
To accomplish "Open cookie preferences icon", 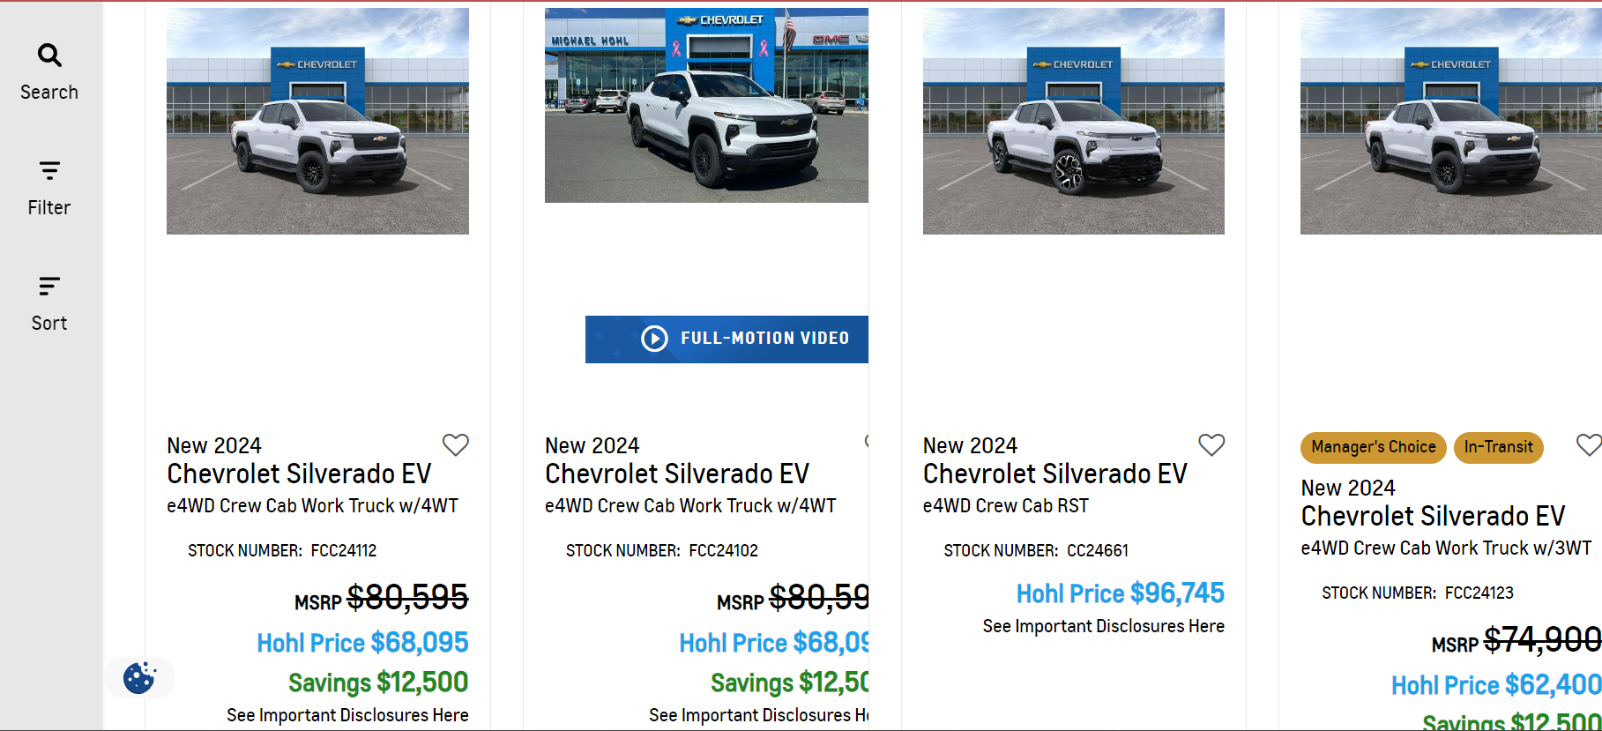I will pos(139,677).
